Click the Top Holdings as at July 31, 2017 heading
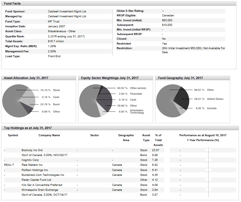The width and height of the screenshot is (241, 202). click(28, 128)
